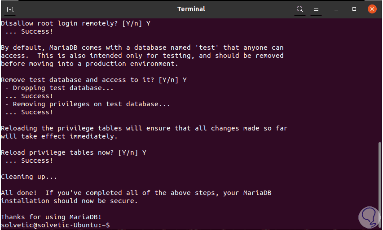Click the search magnifier icon
Viewport: 383px width, 230px height.
pyautogui.click(x=300, y=9)
